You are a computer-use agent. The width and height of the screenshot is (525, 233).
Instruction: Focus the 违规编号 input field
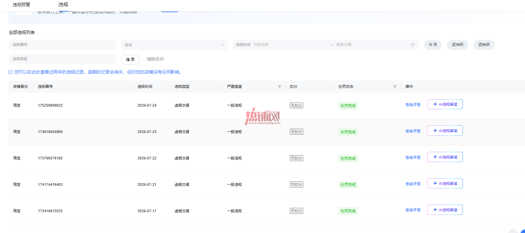(x=62, y=45)
